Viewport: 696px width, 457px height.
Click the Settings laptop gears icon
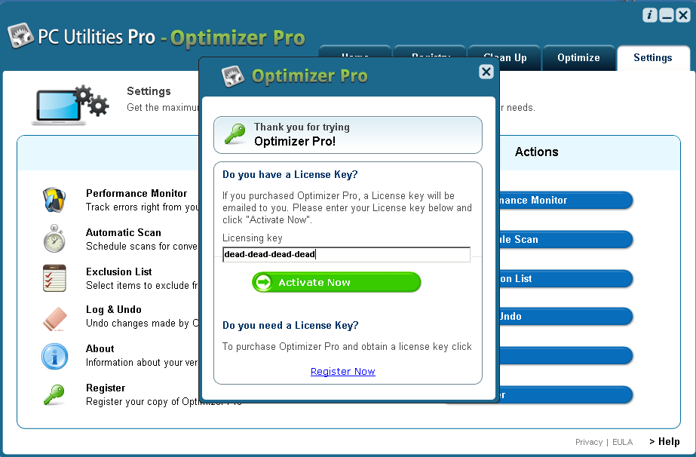coord(70,106)
